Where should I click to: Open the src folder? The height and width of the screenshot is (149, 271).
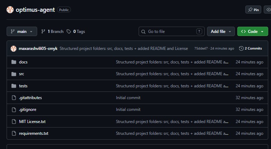click(x=22, y=74)
